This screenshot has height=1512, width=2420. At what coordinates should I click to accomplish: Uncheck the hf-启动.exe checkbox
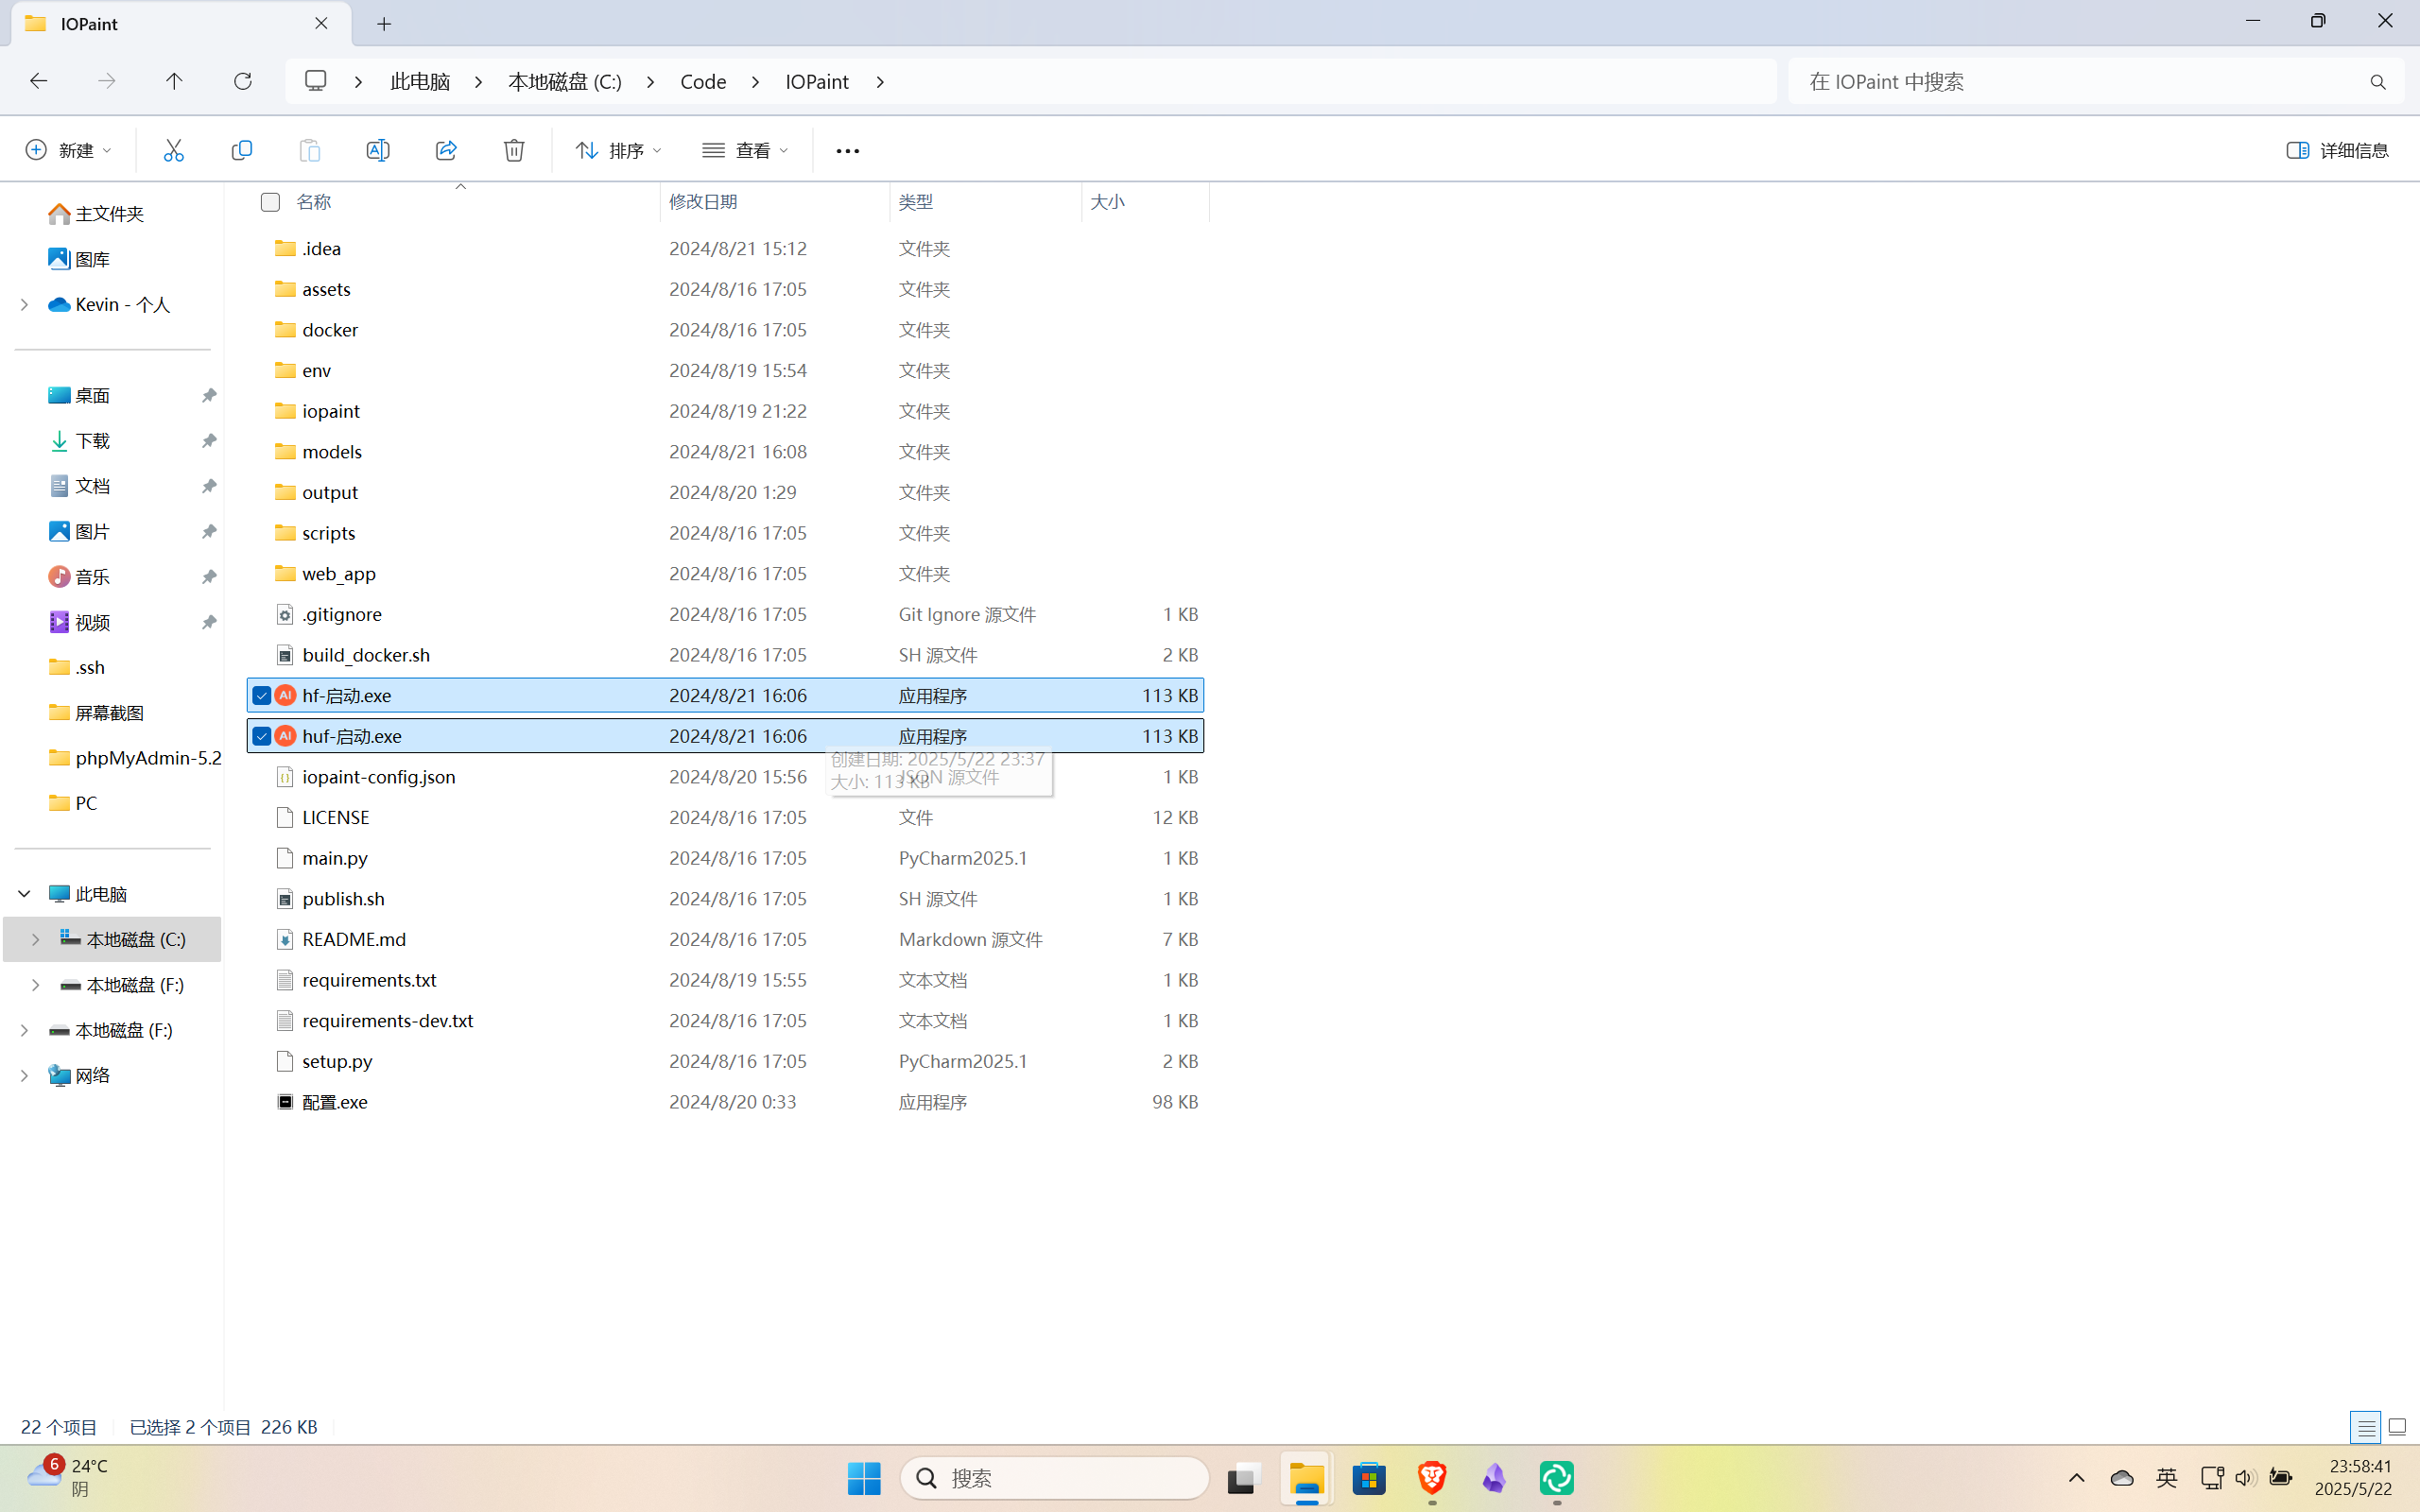coord(262,695)
